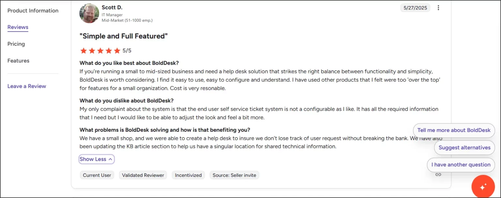Click the 5/27/2025 review date
Viewport: 501px width, 198px height.
click(415, 8)
